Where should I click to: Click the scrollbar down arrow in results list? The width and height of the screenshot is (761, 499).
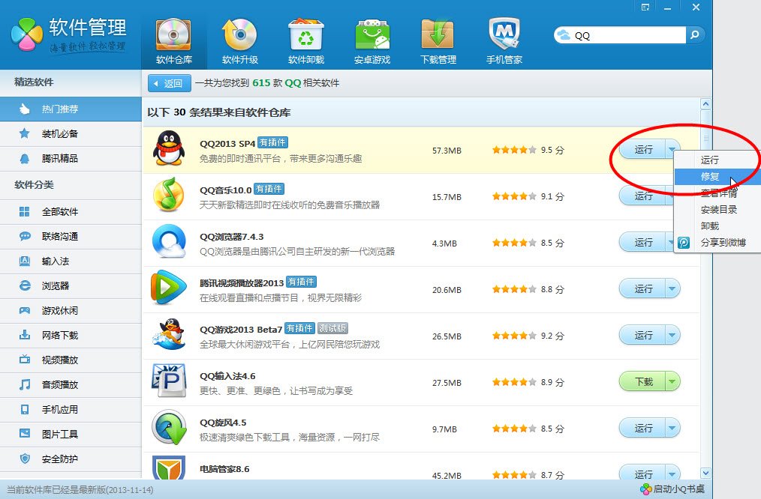[x=705, y=473]
